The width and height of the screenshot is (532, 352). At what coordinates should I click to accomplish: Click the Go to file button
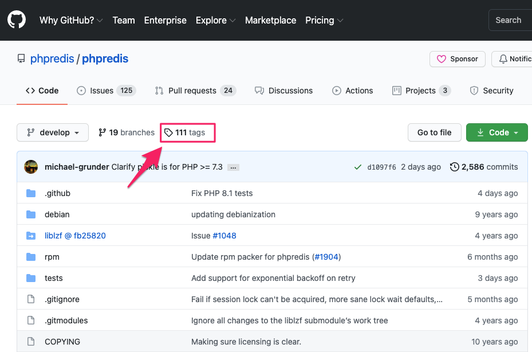click(434, 132)
